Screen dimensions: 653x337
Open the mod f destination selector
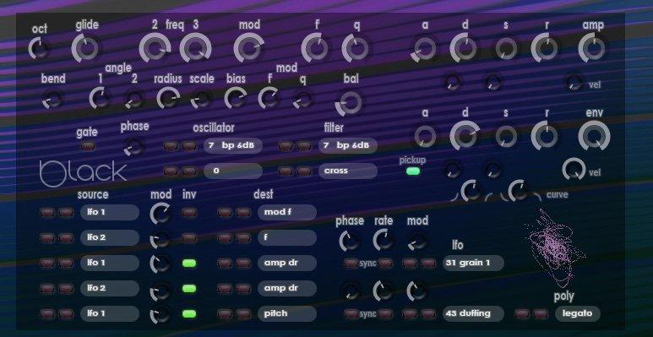coord(287,213)
